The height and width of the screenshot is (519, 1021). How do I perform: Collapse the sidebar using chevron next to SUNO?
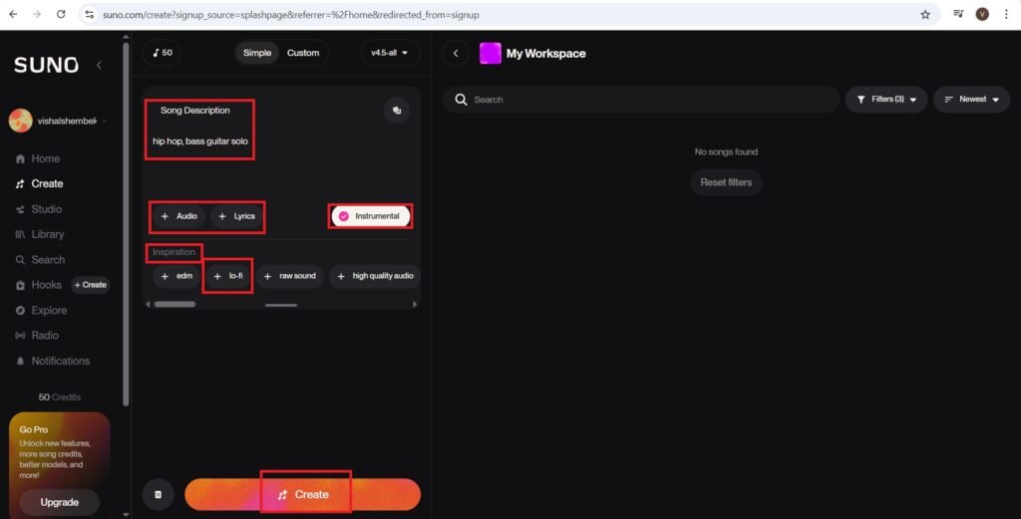99,65
